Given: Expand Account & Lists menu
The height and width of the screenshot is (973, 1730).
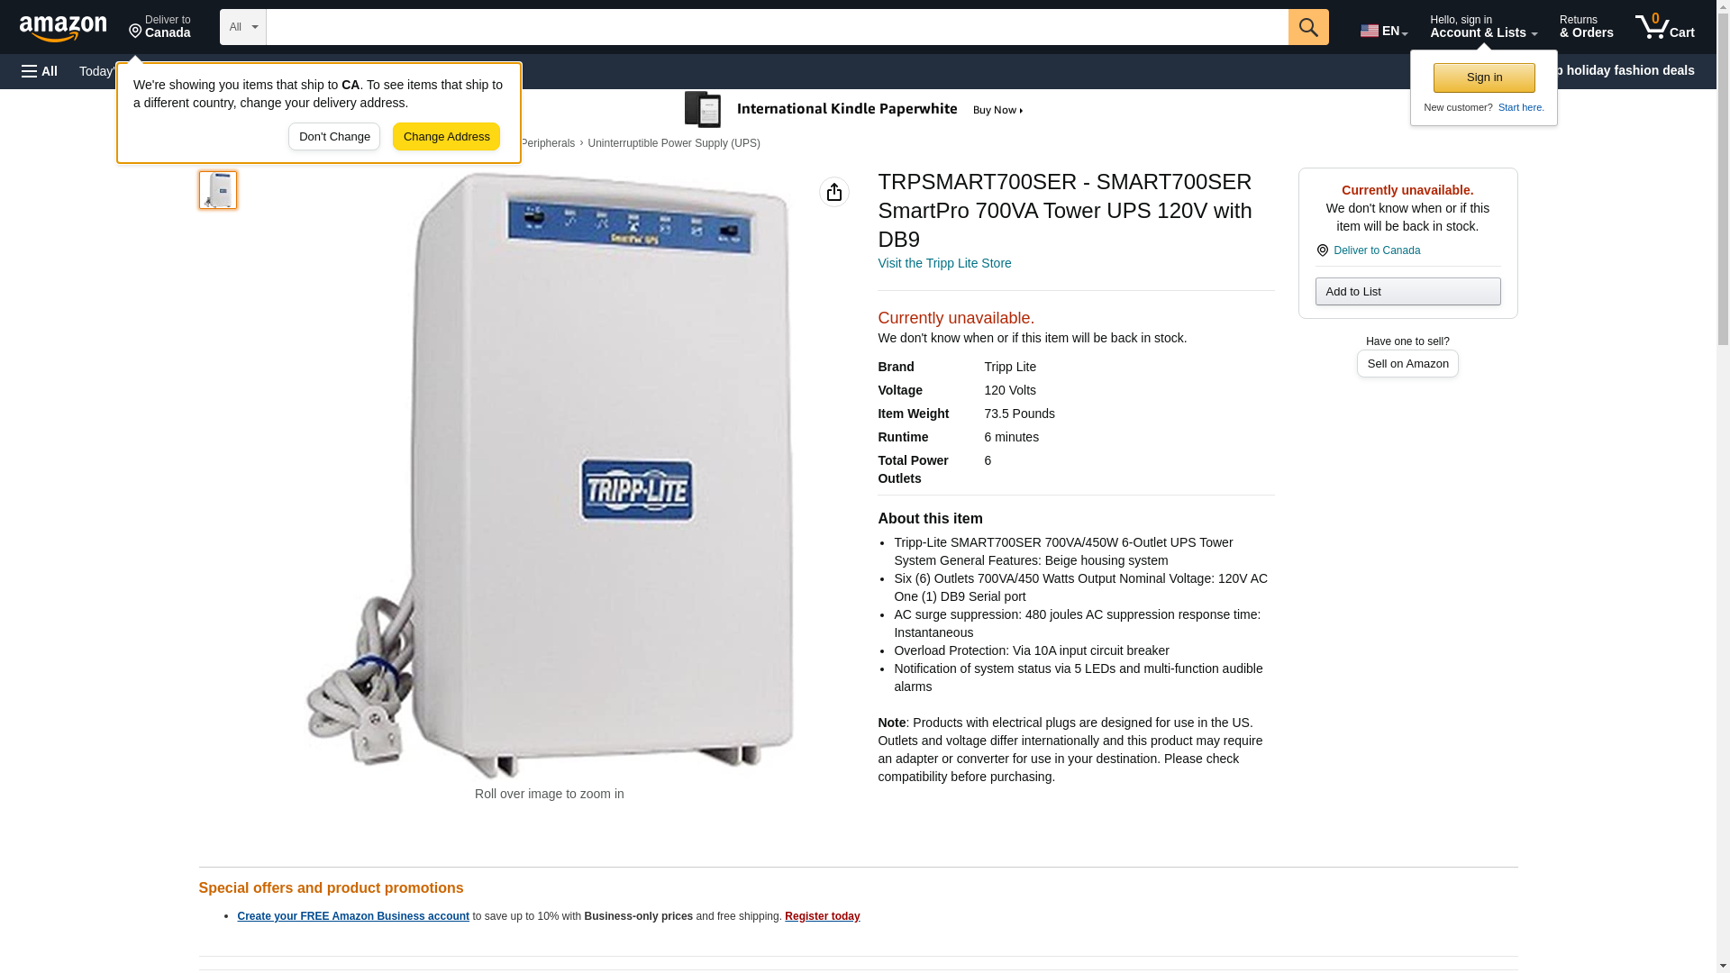Looking at the screenshot, I should point(1483,26).
